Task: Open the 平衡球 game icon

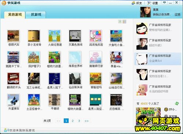Action: pos(55,100)
